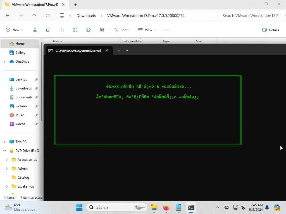
Task: Click the Share icon in toolbar
Action: tap(89, 30)
